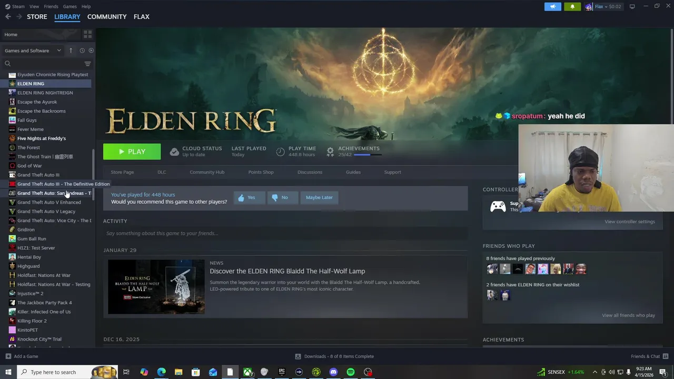The height and width of the screenshot is (379, 674).
Task: Open the Store Page link
Action: [x=122, y=172]
